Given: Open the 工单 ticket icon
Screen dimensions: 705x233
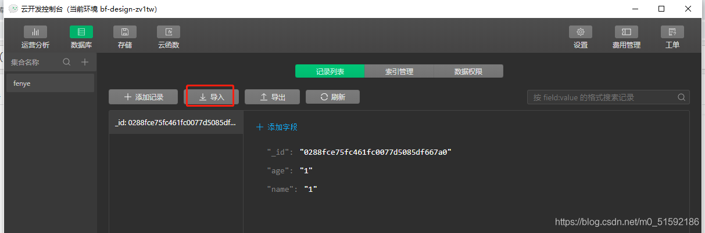Looking at the screenshot, I should (672, 32).
